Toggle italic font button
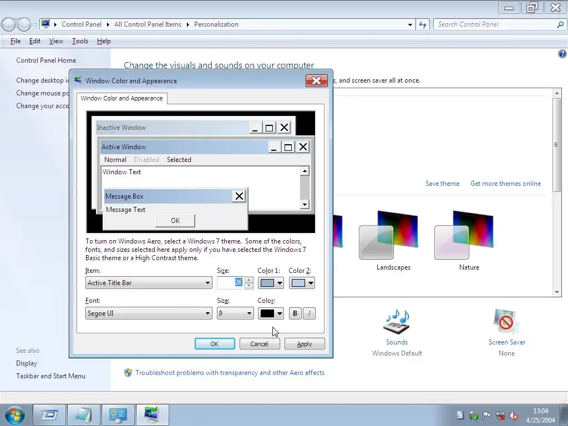 click(x=309, y=313)
